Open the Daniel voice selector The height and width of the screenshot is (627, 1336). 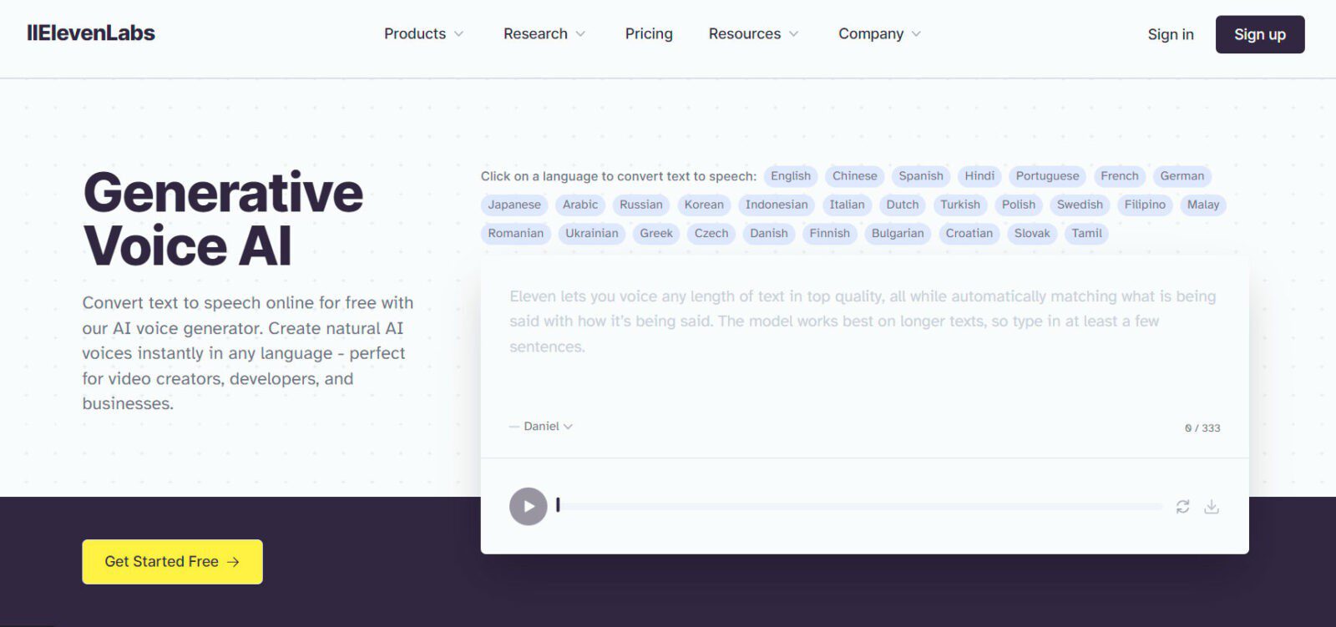541,427
